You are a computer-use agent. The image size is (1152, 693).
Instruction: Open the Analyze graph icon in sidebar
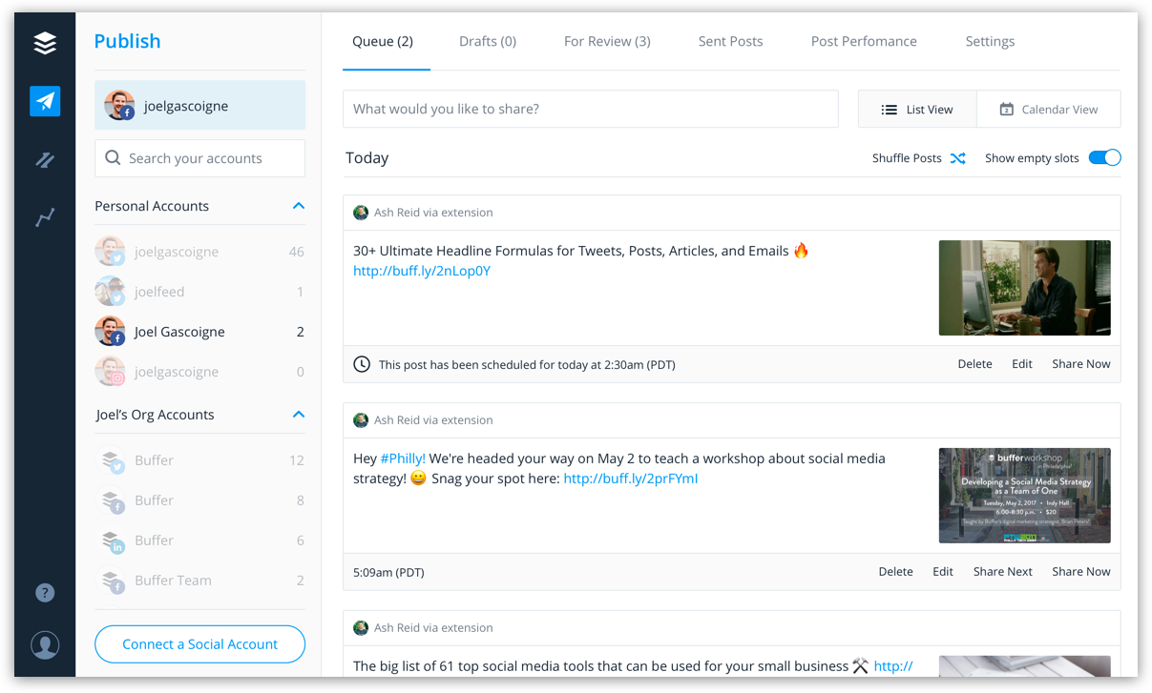(x=44, y=217)
